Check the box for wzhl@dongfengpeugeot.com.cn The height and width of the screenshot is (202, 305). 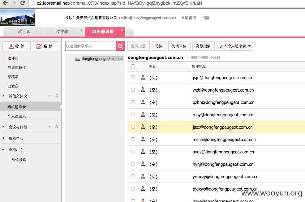(133, 90)
